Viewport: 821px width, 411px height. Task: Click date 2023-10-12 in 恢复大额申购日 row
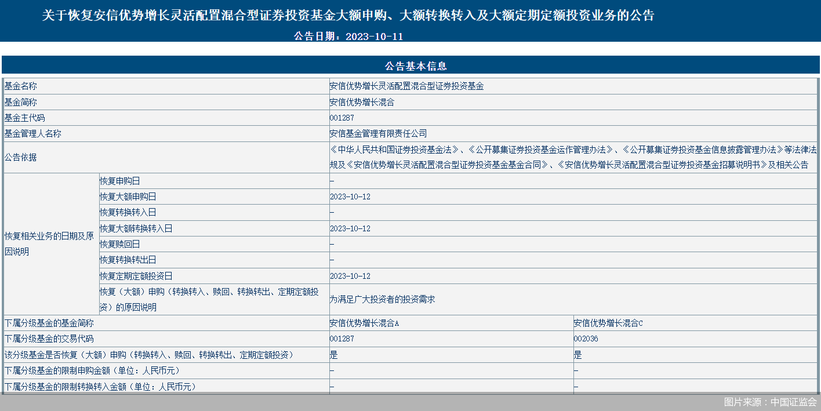click(350, 197)
